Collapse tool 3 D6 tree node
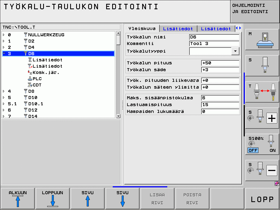280x210 pixels. click(4, 53)
